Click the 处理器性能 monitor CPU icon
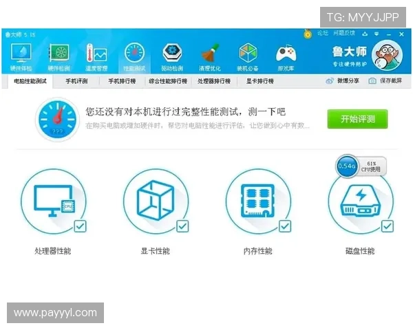Viewport: 413px width, 330px height. (54, 201)
